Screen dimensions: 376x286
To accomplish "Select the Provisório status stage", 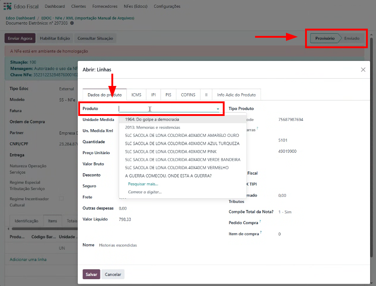I will pos(325,38).
